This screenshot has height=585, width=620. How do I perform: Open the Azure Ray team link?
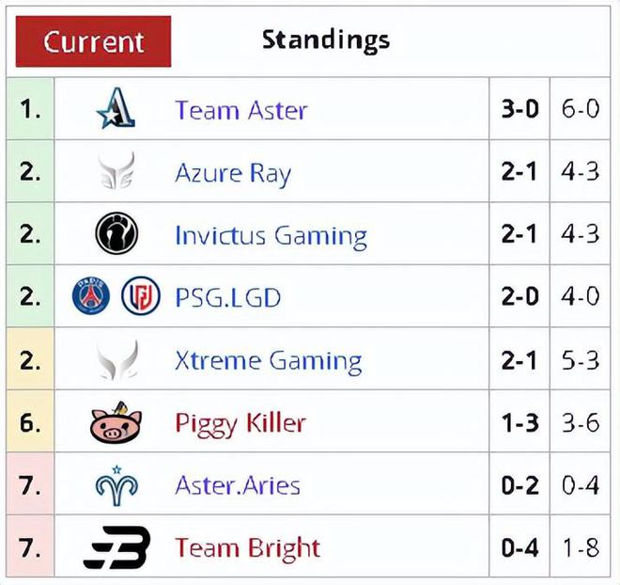(x=233, y=173)
